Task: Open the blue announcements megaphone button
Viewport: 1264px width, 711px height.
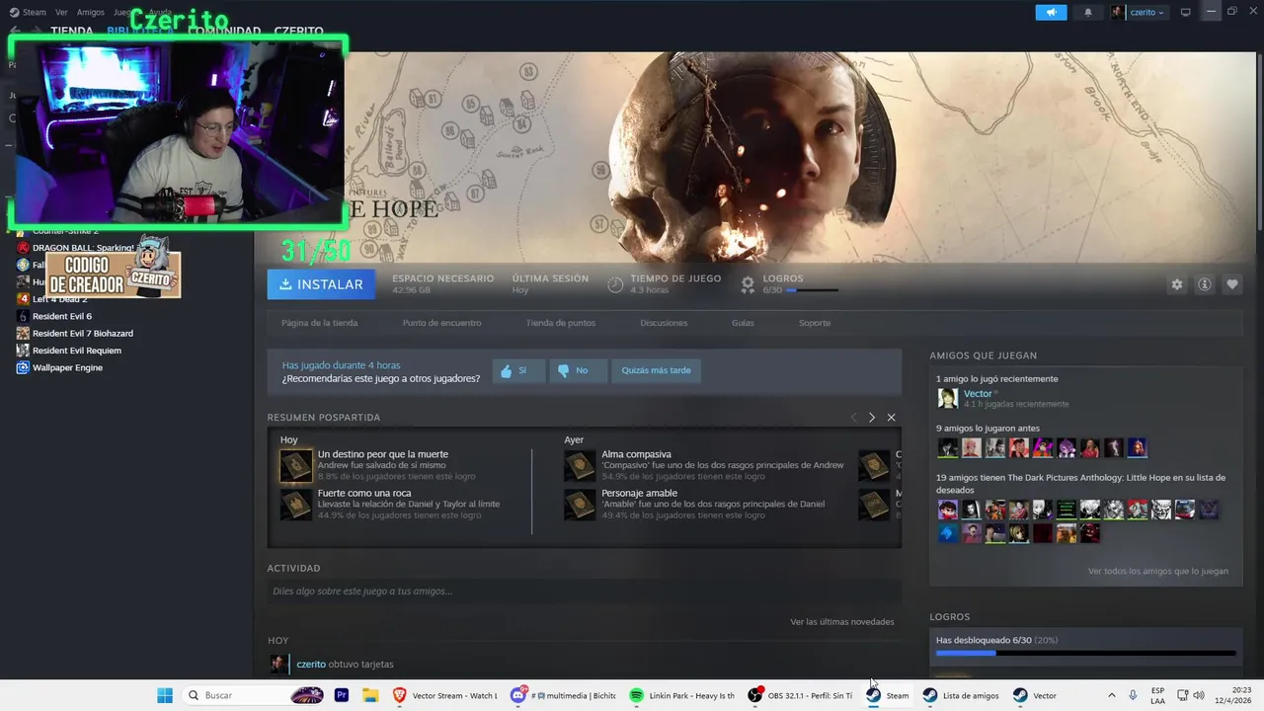Action: 1051,12
